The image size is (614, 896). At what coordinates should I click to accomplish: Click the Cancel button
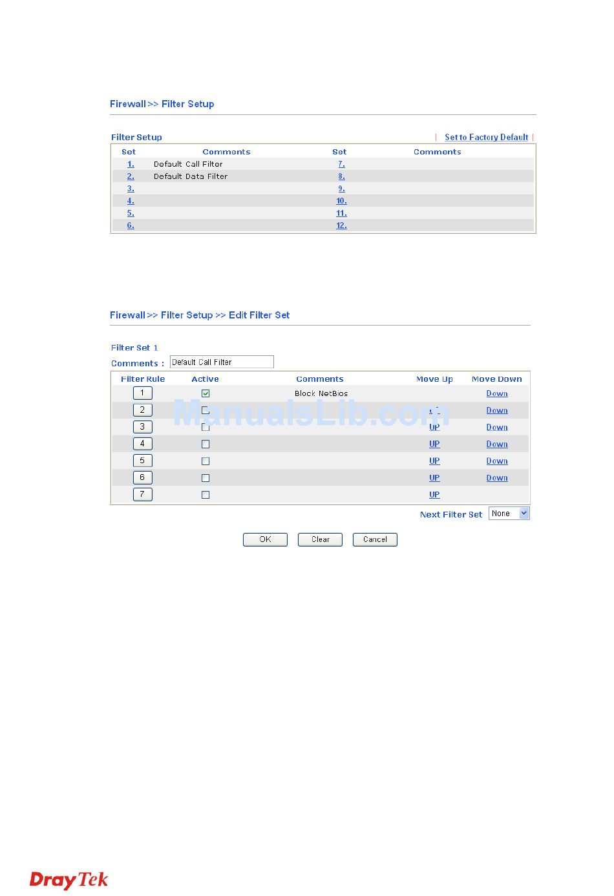tap(375, 539)
